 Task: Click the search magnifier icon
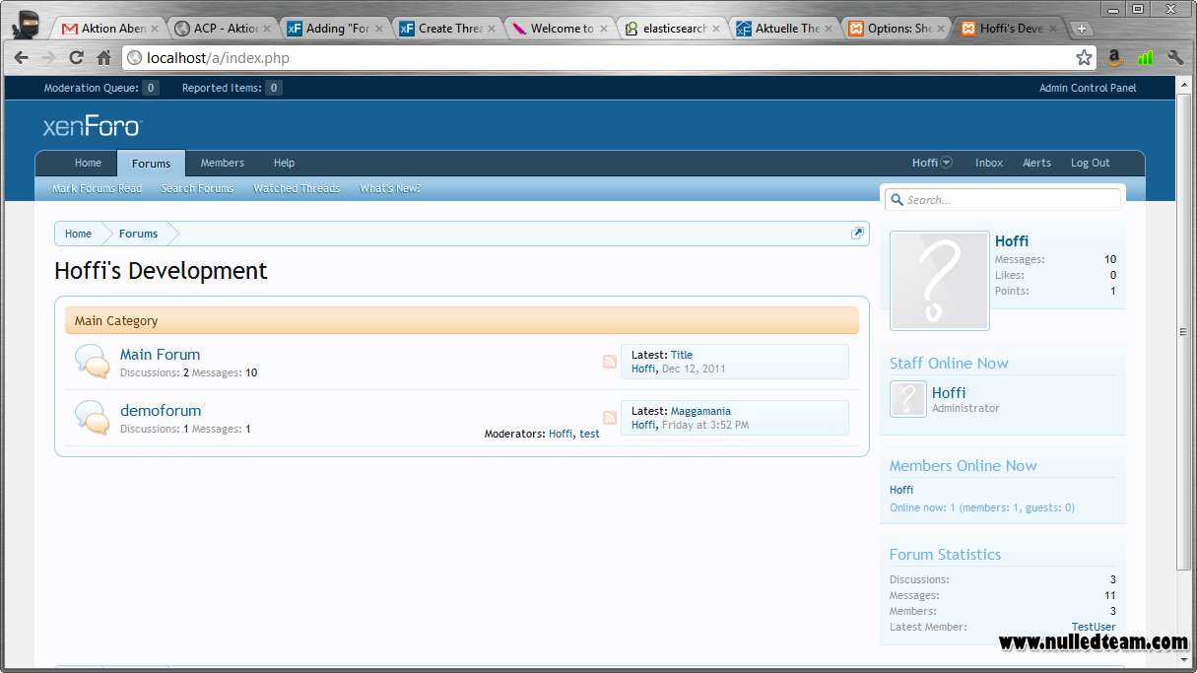click(x=897, y=200)
